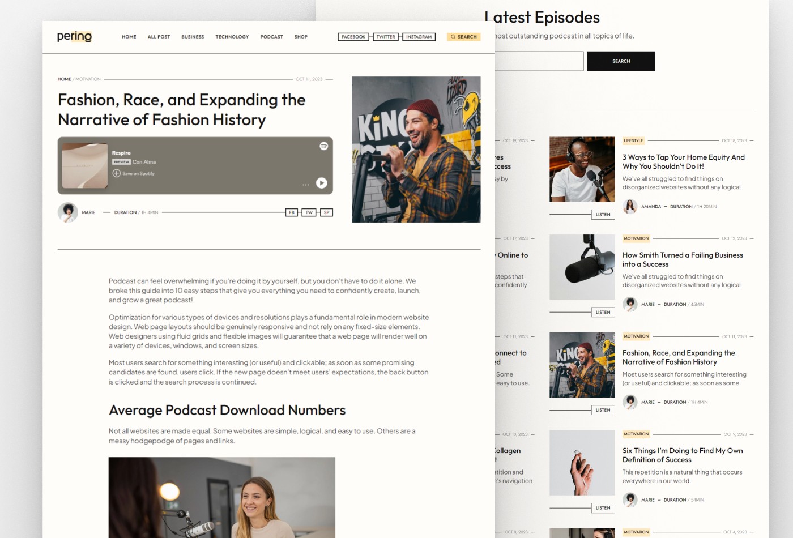Click Marie's avatar on Six Things episode
Viewport: 793px width, 538px height.
(x=630, y=501)
